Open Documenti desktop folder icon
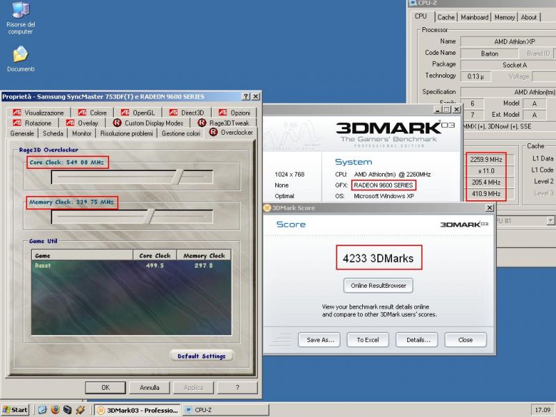This screenshot has height=417, width=556. (x=21, y=59)
